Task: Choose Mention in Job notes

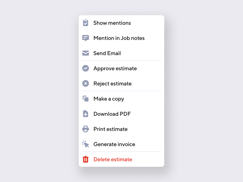Action: point(119,38)
